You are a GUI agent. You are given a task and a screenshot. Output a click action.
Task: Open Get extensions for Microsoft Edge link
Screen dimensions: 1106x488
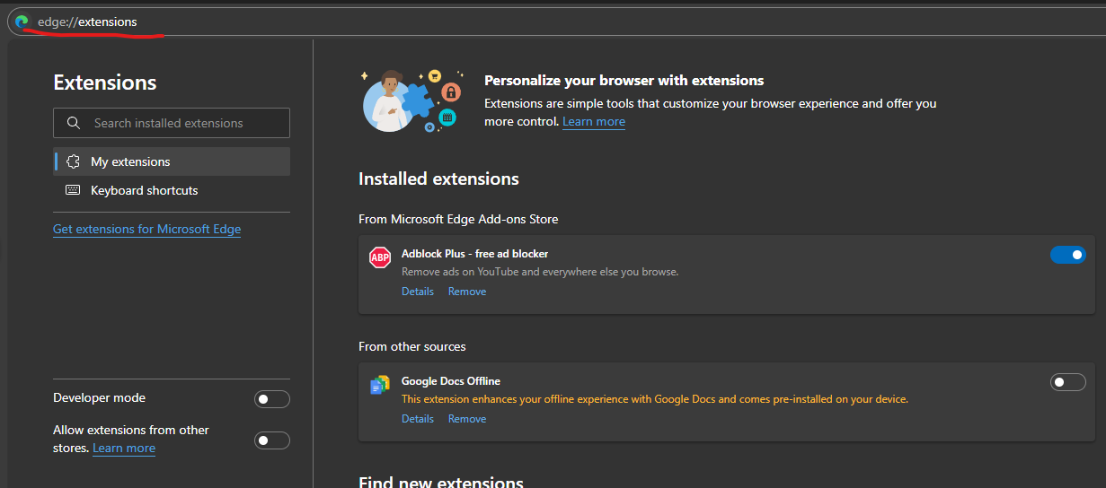pyautogui.click(x=146, y=229)
